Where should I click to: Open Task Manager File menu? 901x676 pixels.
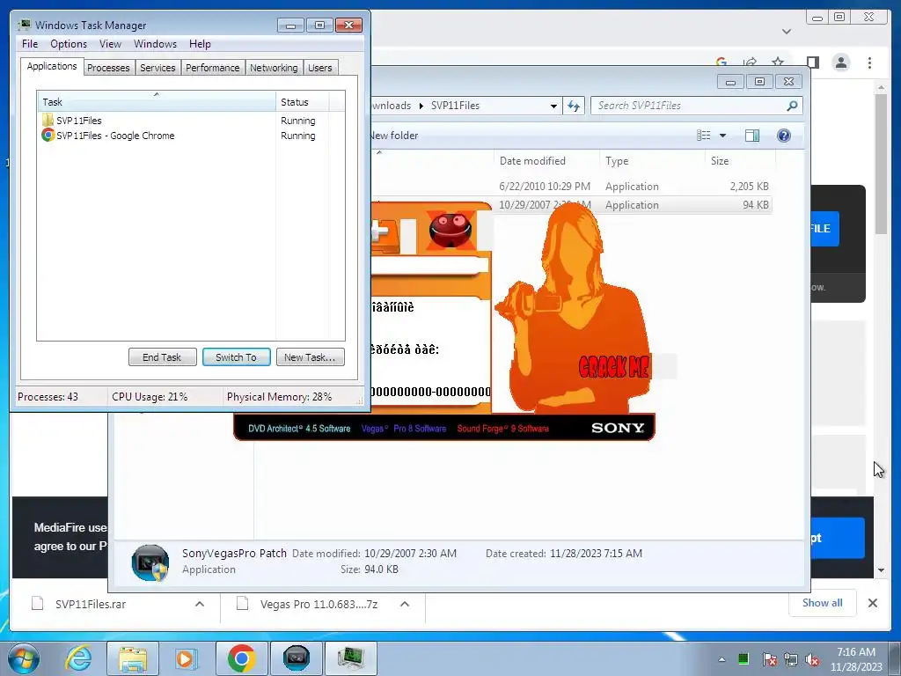point(30,44)
